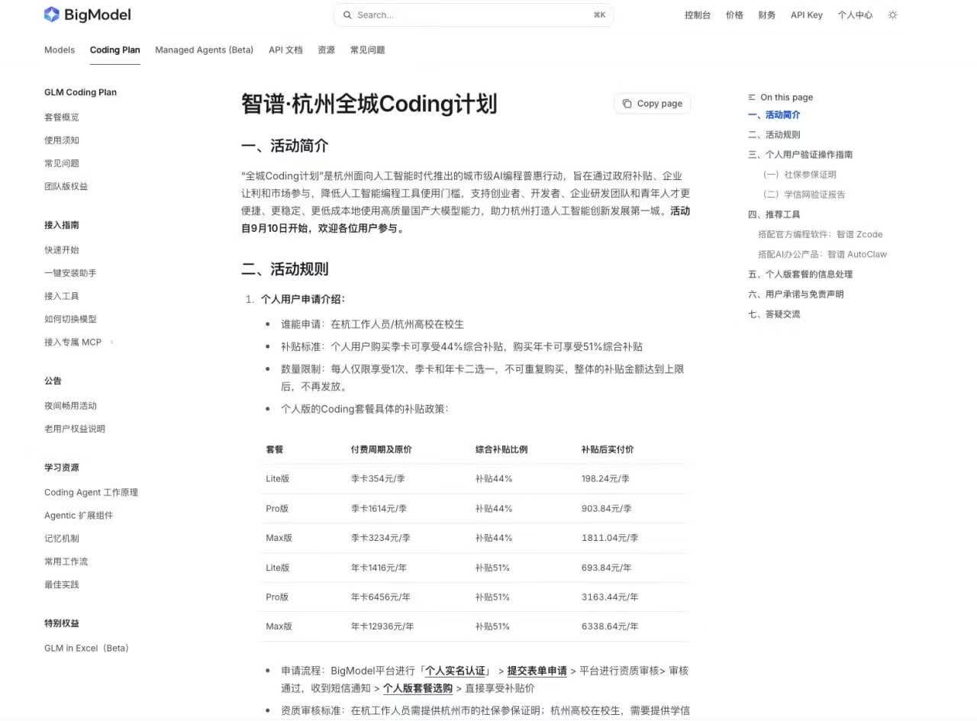The height and width of the screenshot is (721, 977).
Task: Open 记忆机制 in the sidebar
Action: [x=62, y=539]
